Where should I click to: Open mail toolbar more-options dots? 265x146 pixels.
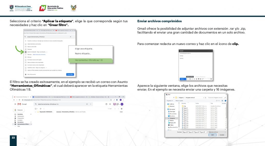44,109
